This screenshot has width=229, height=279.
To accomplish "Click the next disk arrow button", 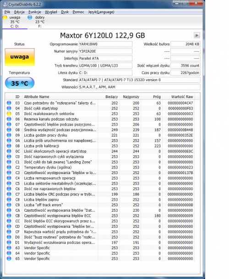I will click(197, 35).
